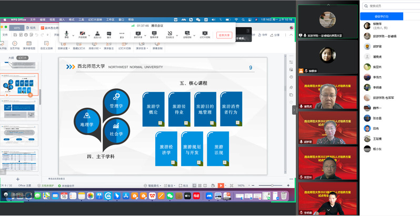Start a new share with 新的共享
Image resolution: width=420 pixels, height=216 pixels.
click(138, 35)
